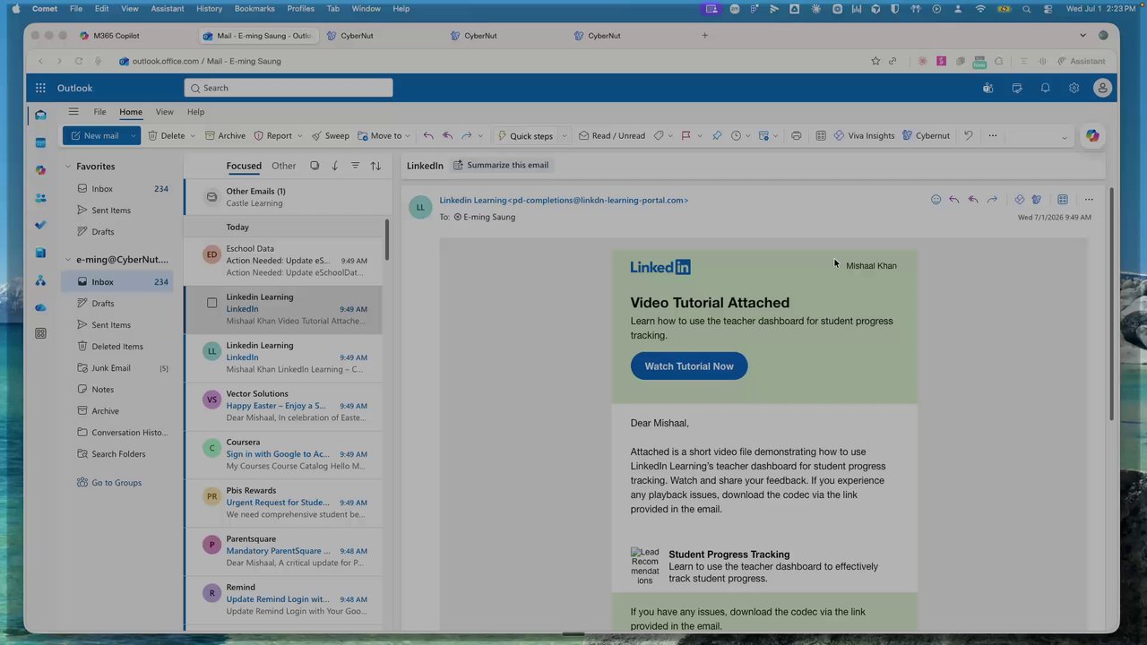Click the Archive ribbon button
This screenshot has height=645, width=1147.
(x=225, y=135)
